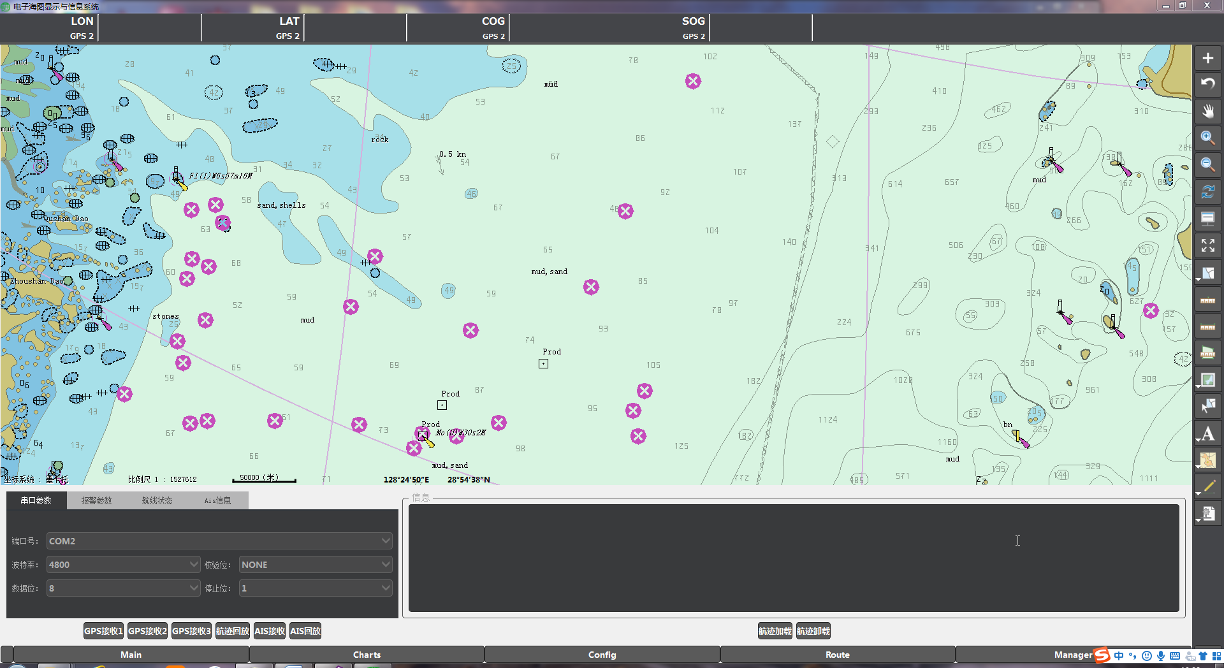The height and width of the screenshot is (668, 1224).
Task: Open the 校验位 NONE dropdown
Action: tap(316, 565)
